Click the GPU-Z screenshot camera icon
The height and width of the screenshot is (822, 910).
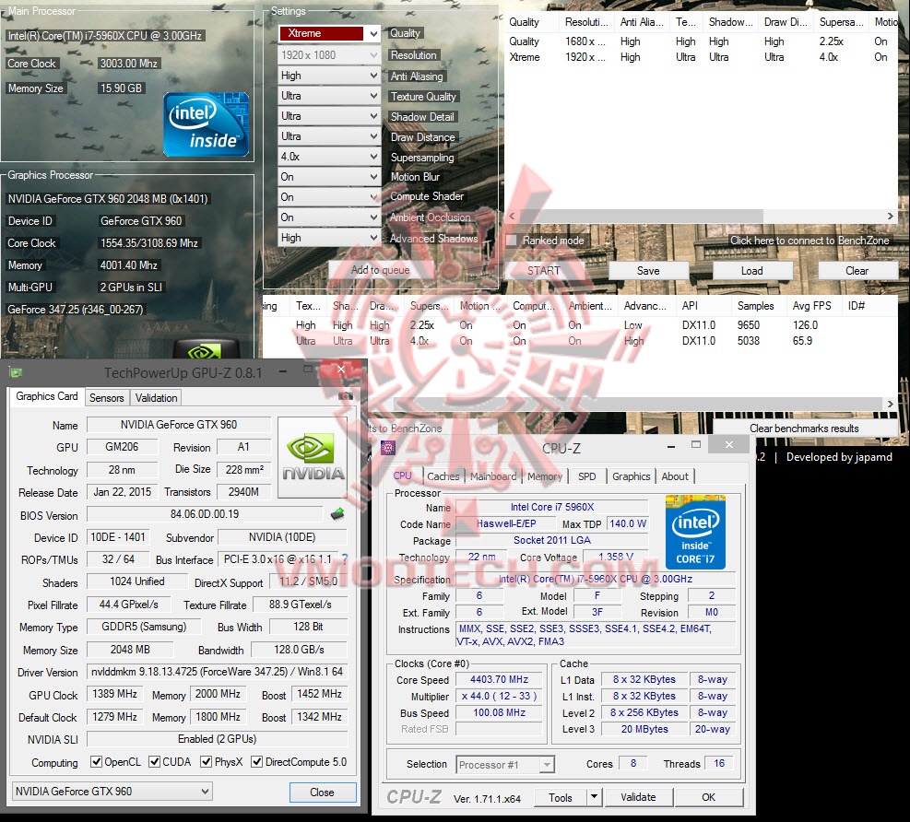[x=346, y=396]
